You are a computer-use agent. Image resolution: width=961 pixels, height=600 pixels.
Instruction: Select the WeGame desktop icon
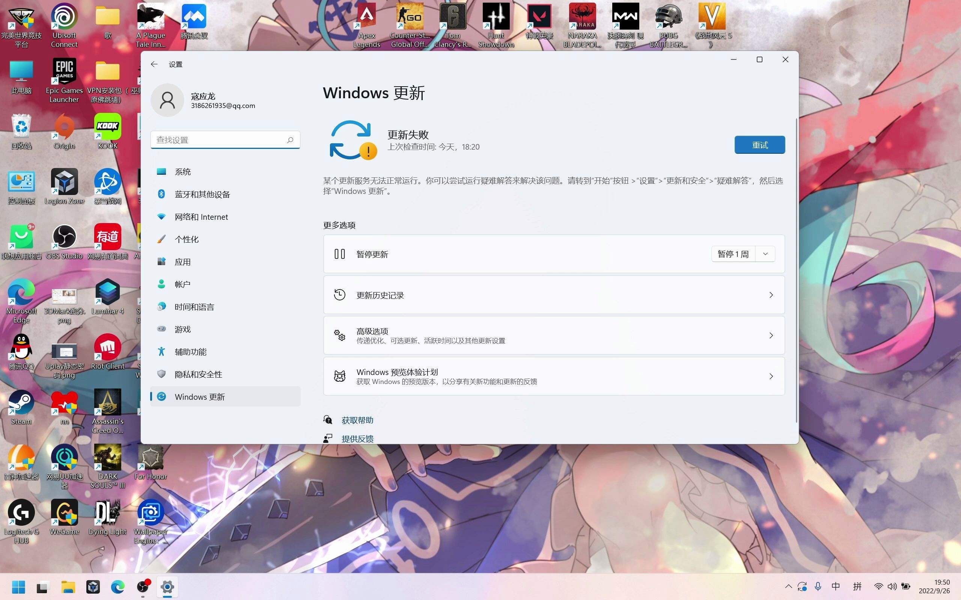pyautogui.click(x=64, y=518)
